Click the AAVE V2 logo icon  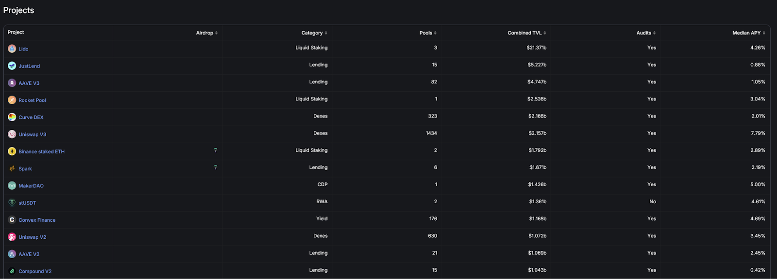tap(12, 254)
